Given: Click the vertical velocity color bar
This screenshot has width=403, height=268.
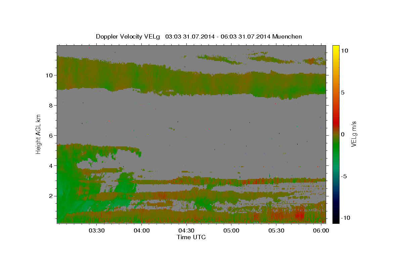Looking at the screenshot, I should pyautogui.click(x=335, y=134).
